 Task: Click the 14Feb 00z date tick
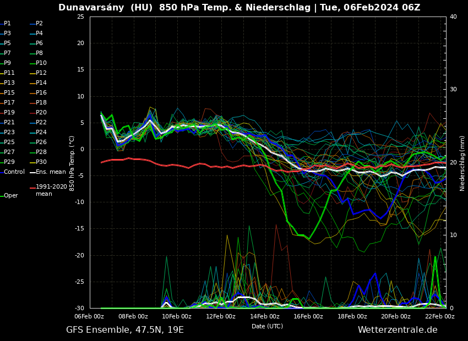tap(265, 317)
